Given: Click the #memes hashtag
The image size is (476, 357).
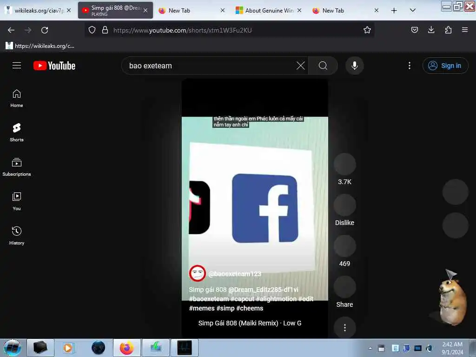Looking at the screenshot, I should [202, 308].
